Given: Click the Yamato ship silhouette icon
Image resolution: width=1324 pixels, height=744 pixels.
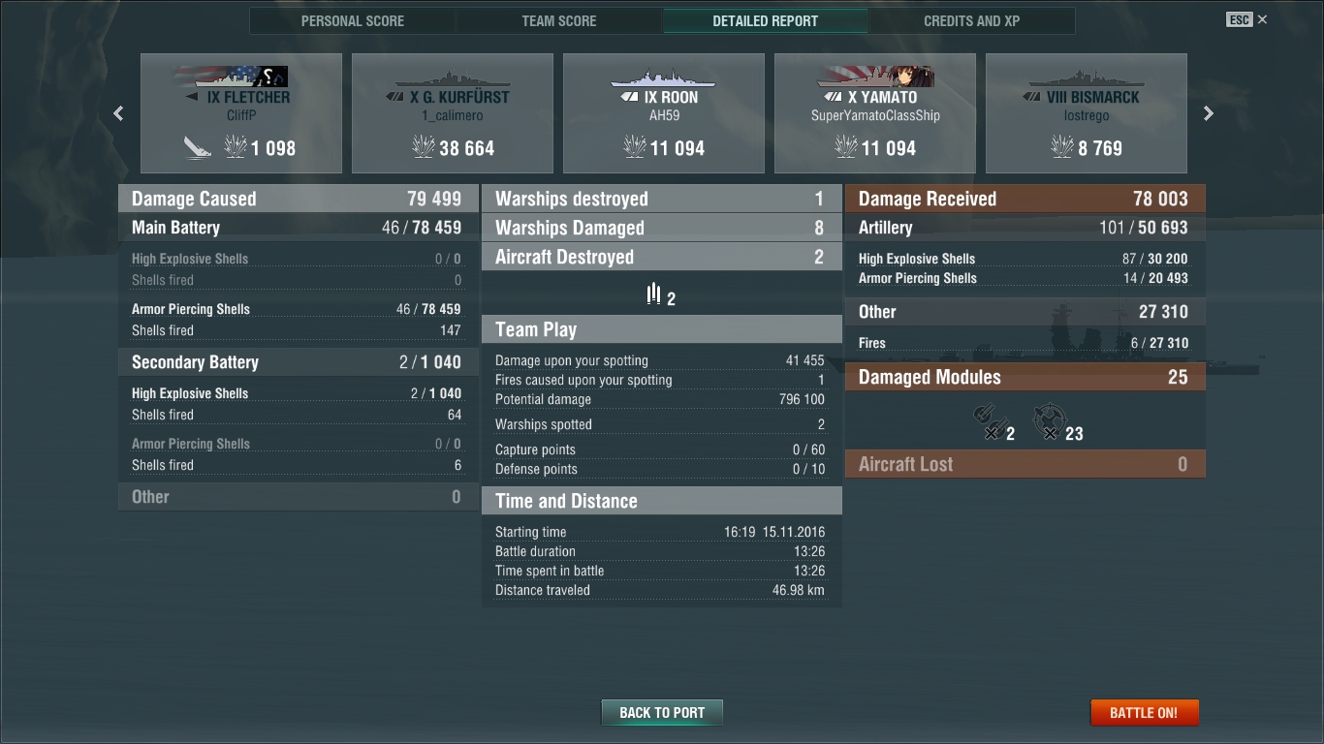Looking at the screenshot, I should coord(874,77).
